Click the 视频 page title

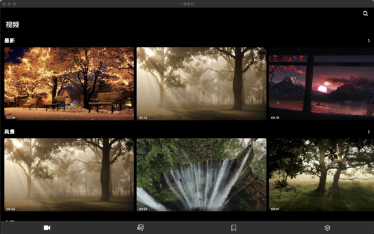pyautogui.click(x=12, y=24)
